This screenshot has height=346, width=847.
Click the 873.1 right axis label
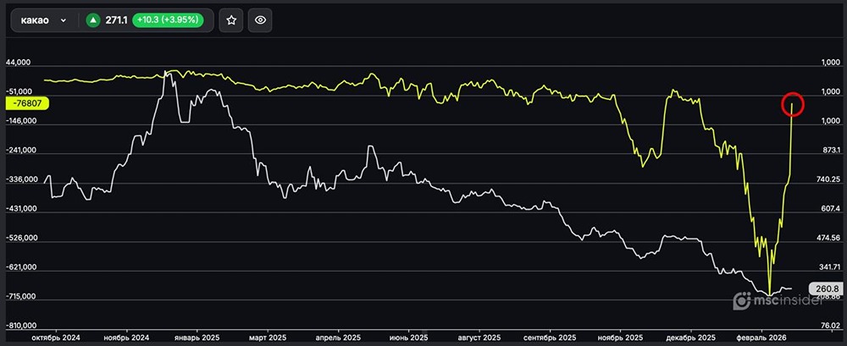click(x=829, y=151)
